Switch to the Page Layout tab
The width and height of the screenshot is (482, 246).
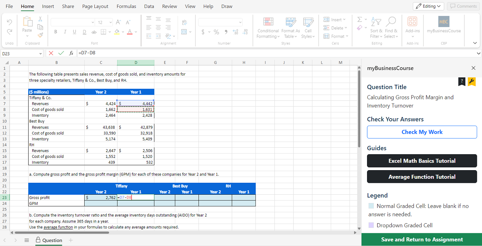pos(95,6)
